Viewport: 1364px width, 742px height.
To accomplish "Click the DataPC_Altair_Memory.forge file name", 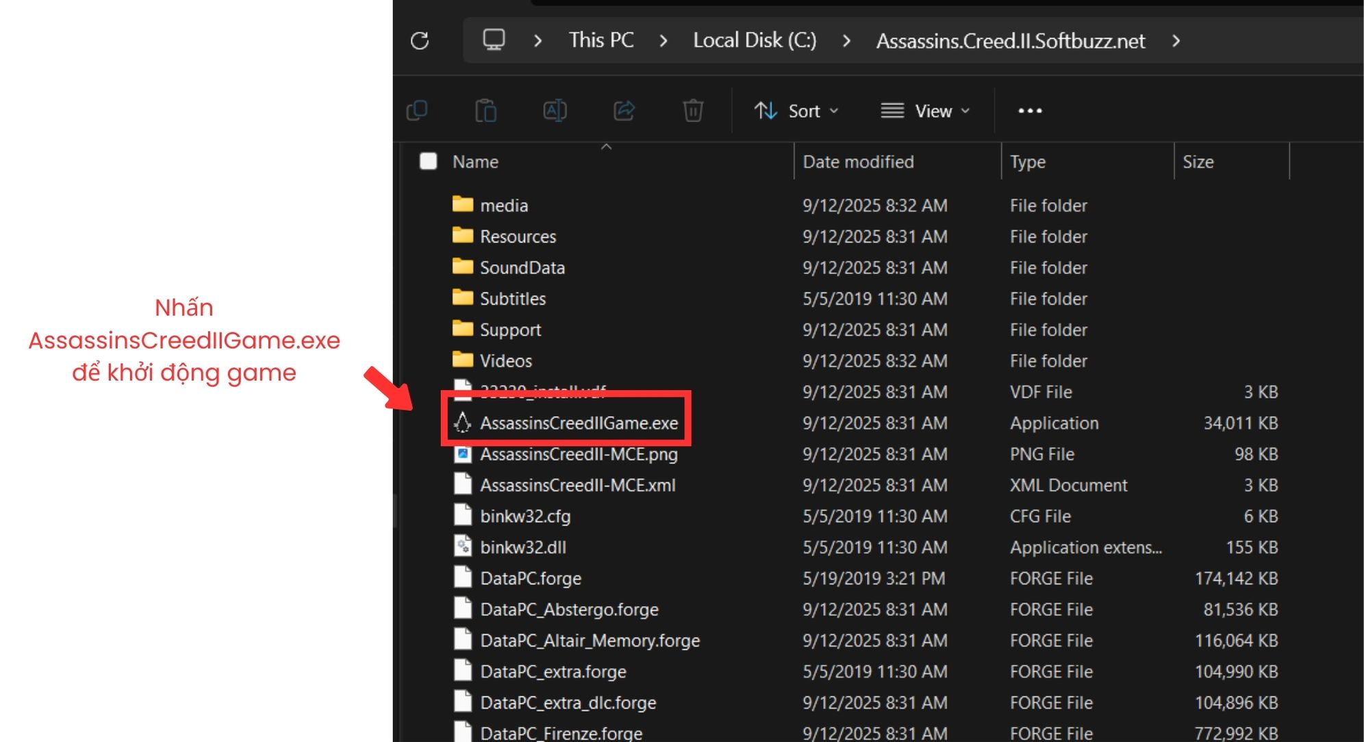I will pos(590,641).
